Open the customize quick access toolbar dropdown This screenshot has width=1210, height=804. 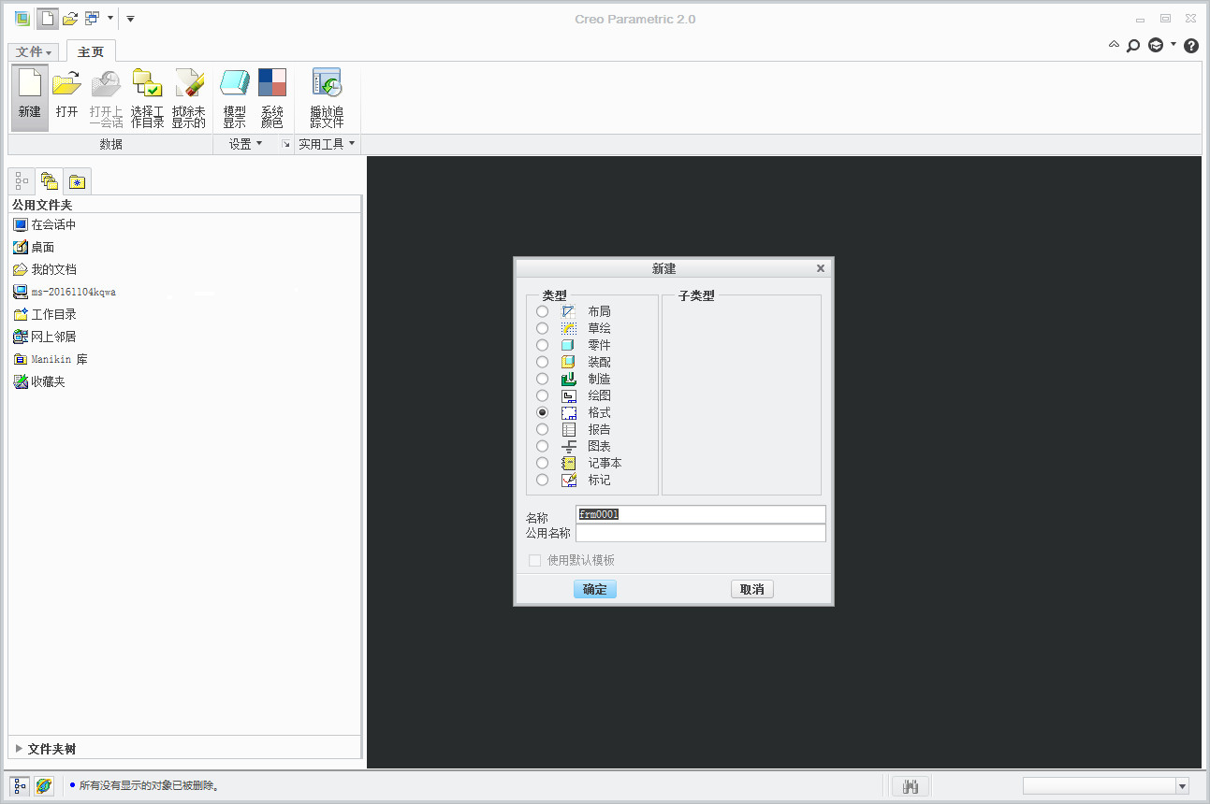(130, 19)
